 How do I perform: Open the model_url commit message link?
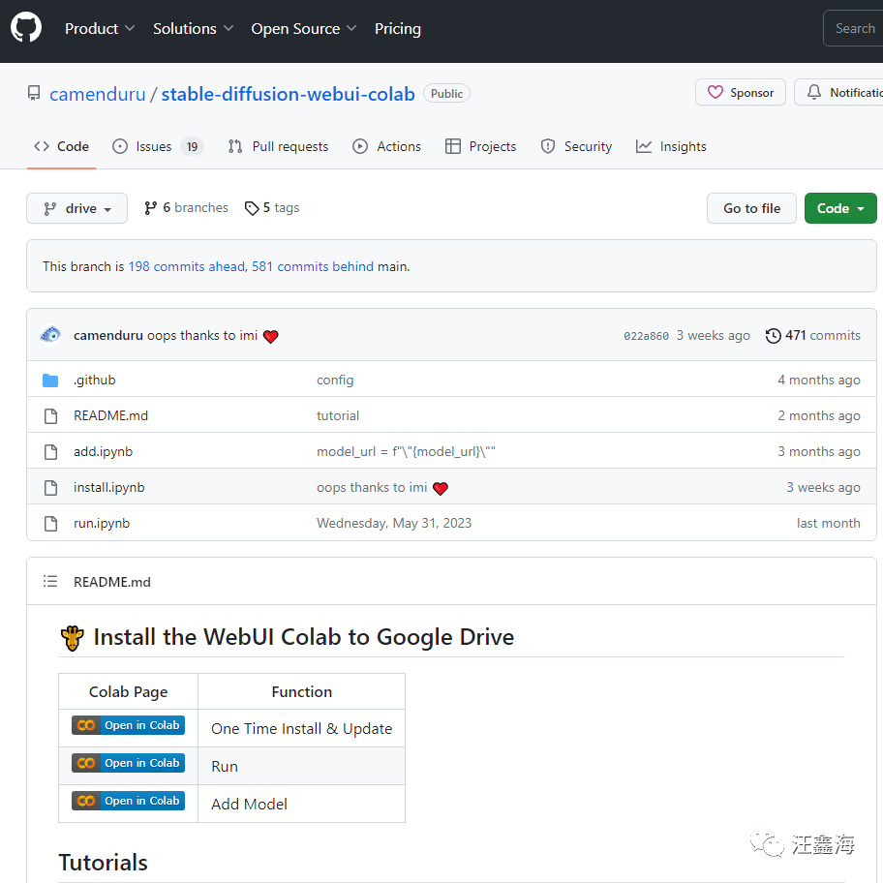point(406,451)
